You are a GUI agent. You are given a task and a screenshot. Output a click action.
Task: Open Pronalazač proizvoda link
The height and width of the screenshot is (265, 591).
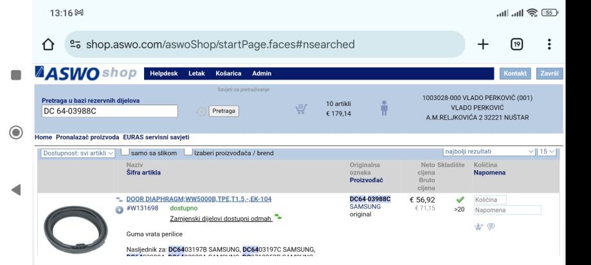click(x=87, y=137)
